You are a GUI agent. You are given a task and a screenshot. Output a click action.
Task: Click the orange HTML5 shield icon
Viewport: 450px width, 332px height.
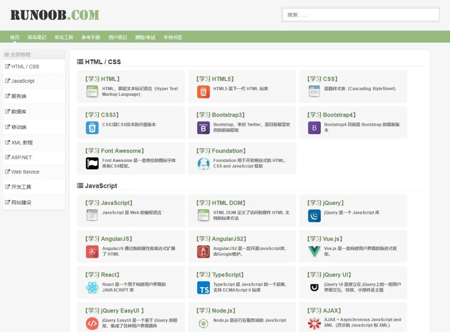point(203,92)
